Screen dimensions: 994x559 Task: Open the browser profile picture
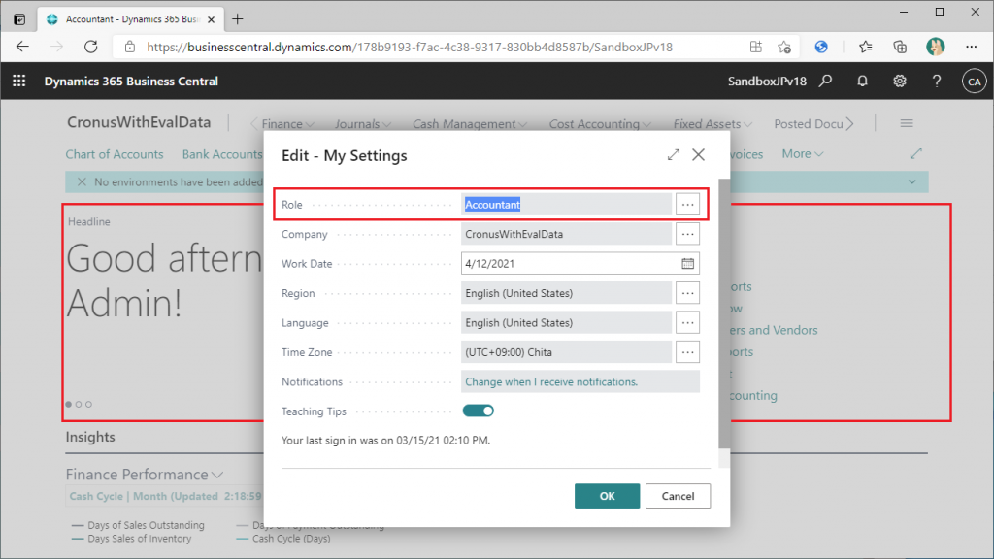[935, 47]
